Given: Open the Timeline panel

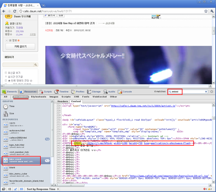Looking at the screenshot, I should (61, 91).
